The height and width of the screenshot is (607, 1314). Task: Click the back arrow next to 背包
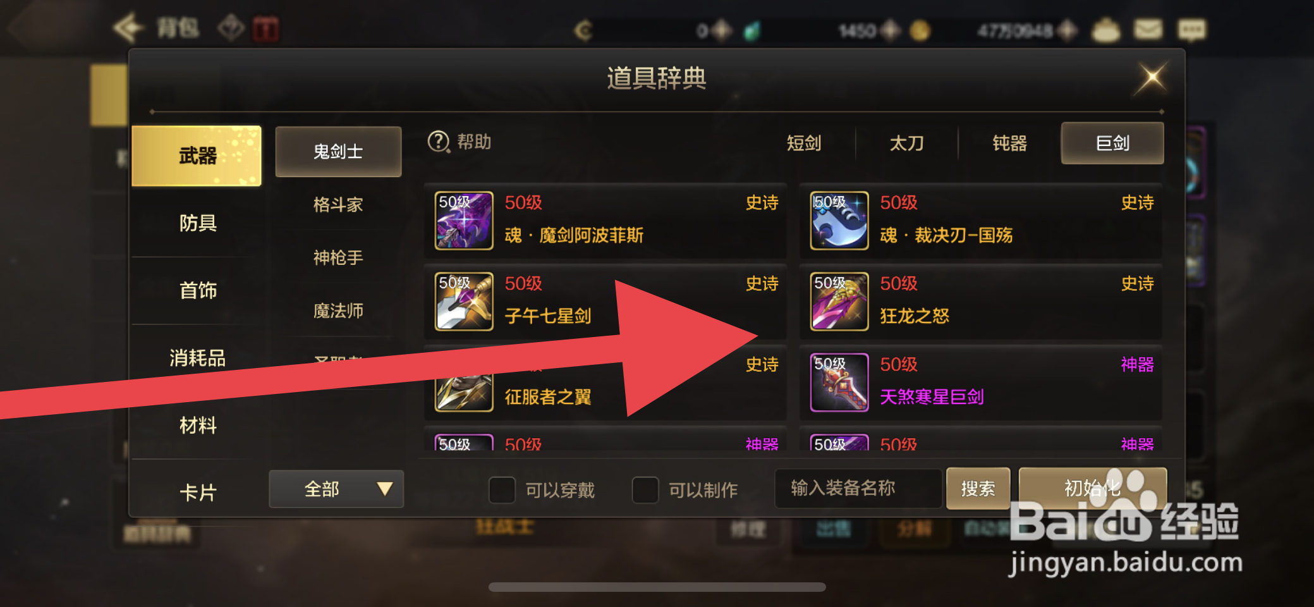pos(128,28)
